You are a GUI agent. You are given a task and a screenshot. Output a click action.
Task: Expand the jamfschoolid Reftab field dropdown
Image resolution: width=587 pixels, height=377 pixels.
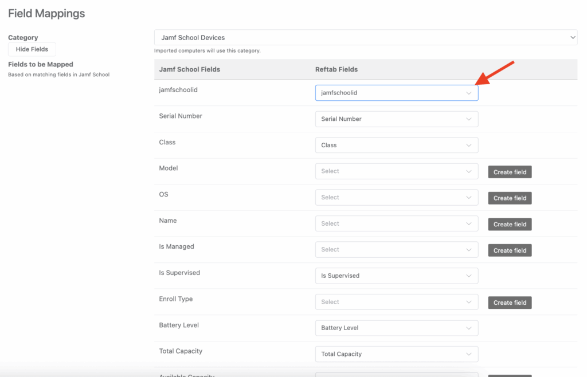396,93
